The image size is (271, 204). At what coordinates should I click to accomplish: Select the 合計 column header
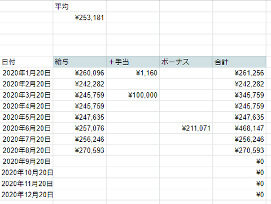tap(239, 62)
